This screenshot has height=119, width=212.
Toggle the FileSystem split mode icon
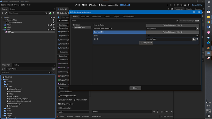(x=53, y=69)
